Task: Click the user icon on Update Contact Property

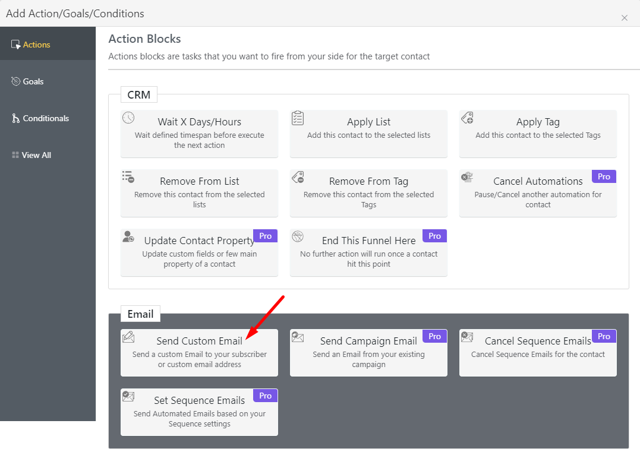Action: [x=128, y=236]
